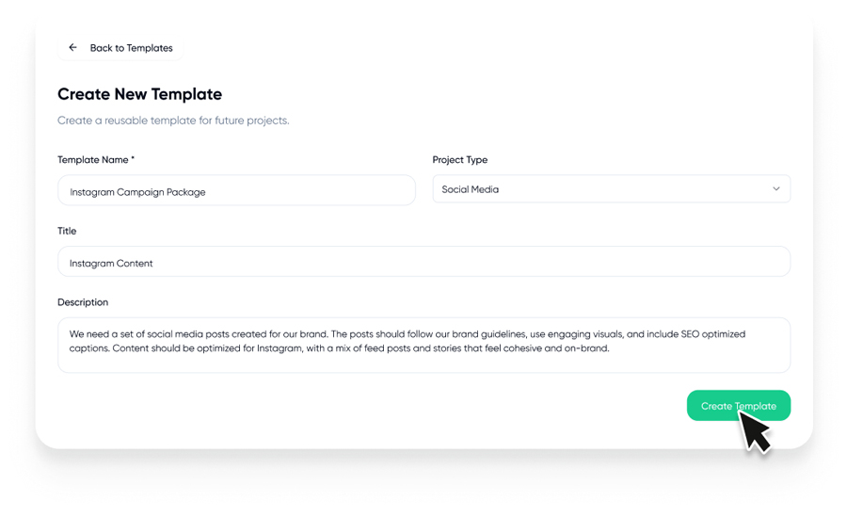Click the reusable template subtitle text
The width and height of the screenshot is (847, 517).
pos(173,121)
